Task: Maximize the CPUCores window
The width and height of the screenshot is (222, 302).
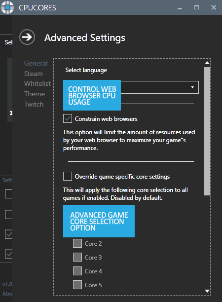Action: [196, 7]
